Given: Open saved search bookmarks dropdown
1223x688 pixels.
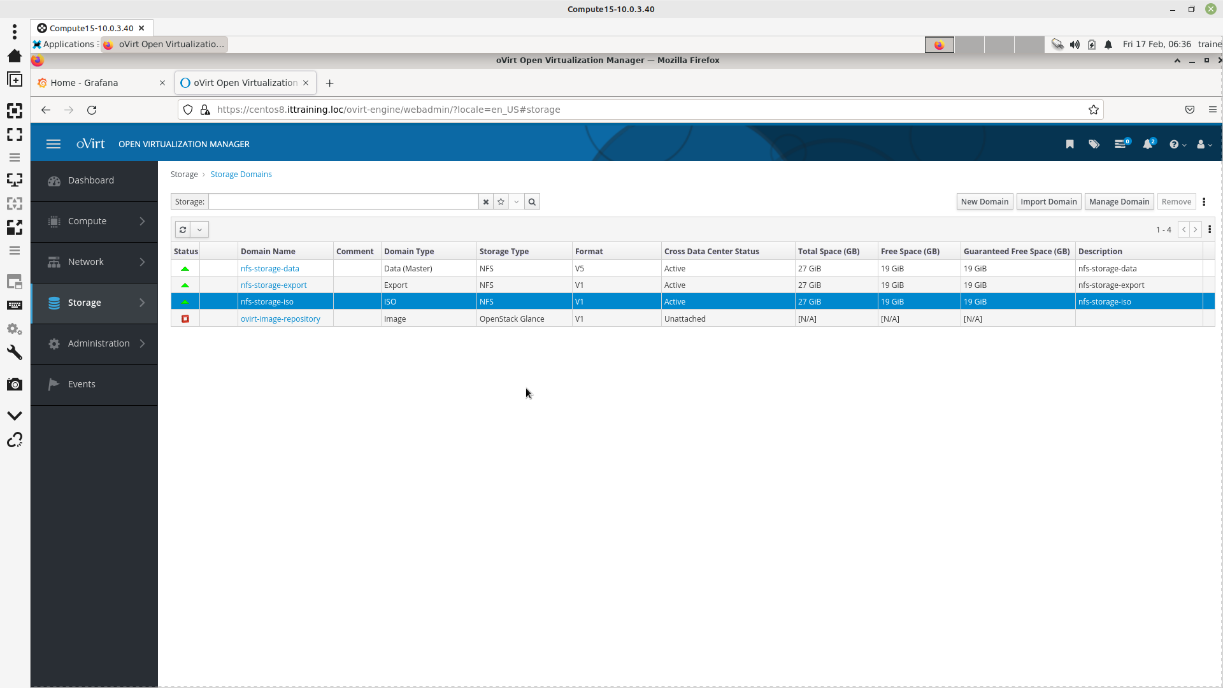Looking at the screenshot, I should [517, 202].
